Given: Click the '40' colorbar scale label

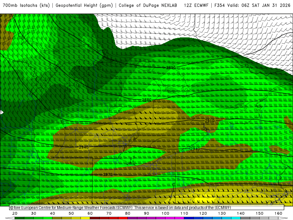Looking at the screenshot, I should click(x=52, y=213).
